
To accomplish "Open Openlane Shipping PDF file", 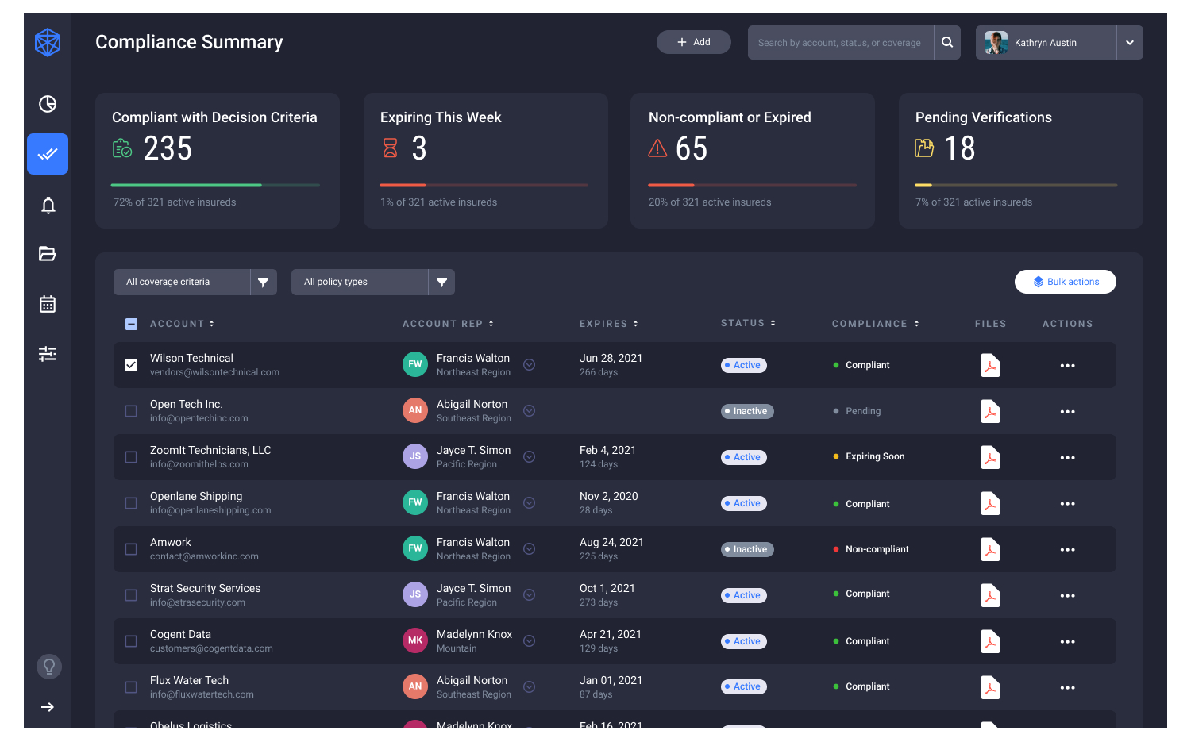I will click(990, 504).
